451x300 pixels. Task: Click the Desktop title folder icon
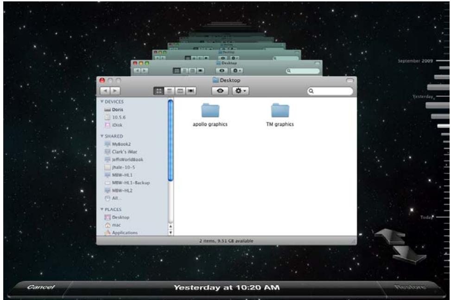click(216, 80)
